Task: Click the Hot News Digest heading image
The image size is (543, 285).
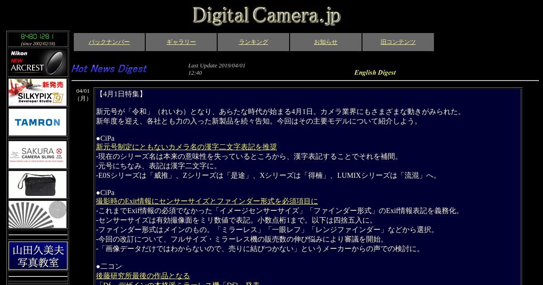Action: tap(109, 69)
